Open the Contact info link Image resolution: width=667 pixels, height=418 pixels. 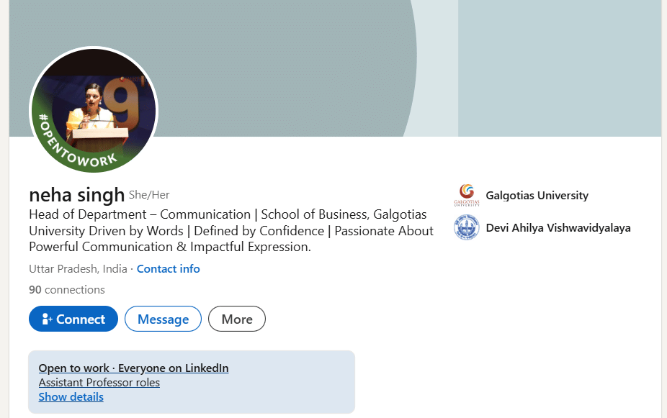pos(168,269)
